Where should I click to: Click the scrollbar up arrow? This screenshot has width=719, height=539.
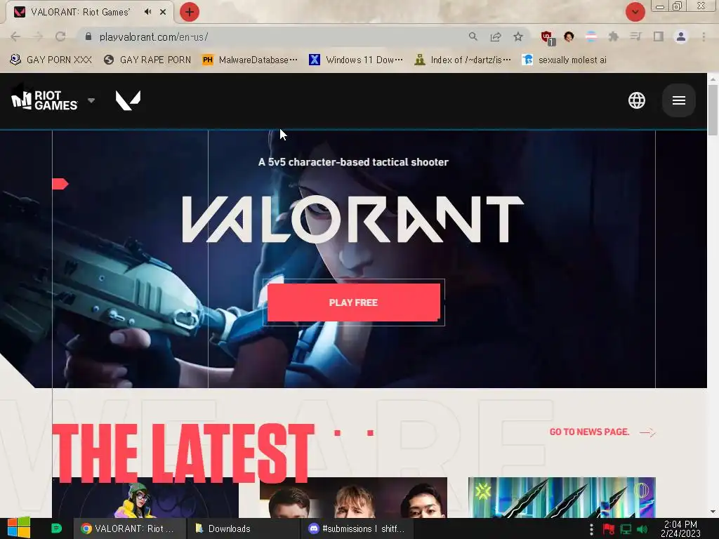point(713,79)
